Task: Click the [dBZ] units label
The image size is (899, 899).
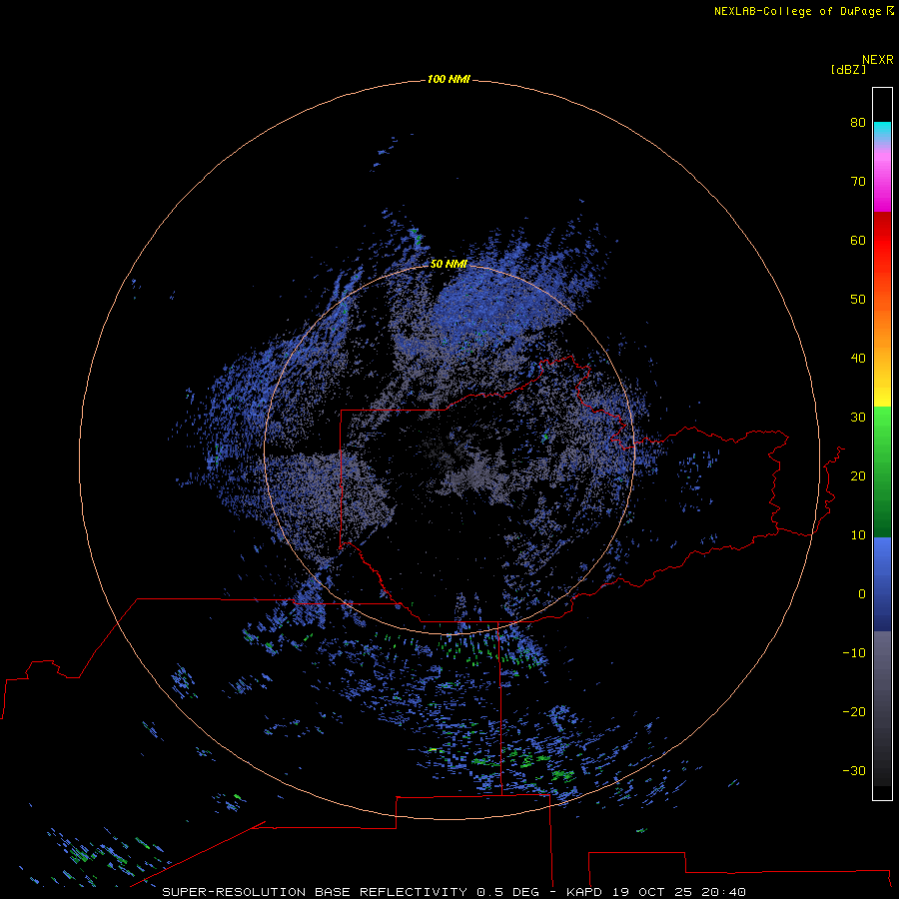Action: (848, 70)
